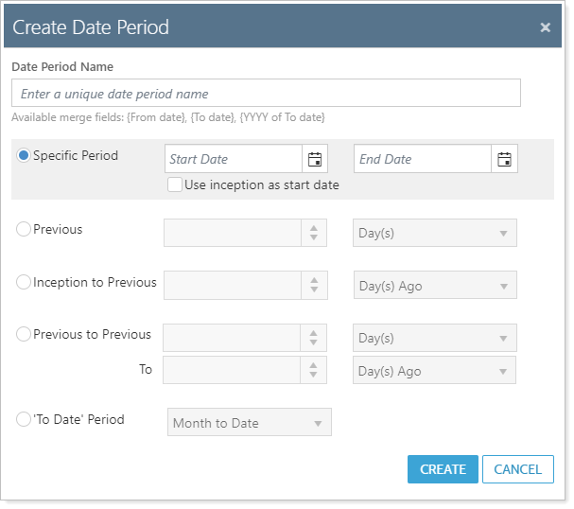This screenshot has width=574, height=509.
Task: Click the Inception to Previous number spinner
Action: pos(314,286)
